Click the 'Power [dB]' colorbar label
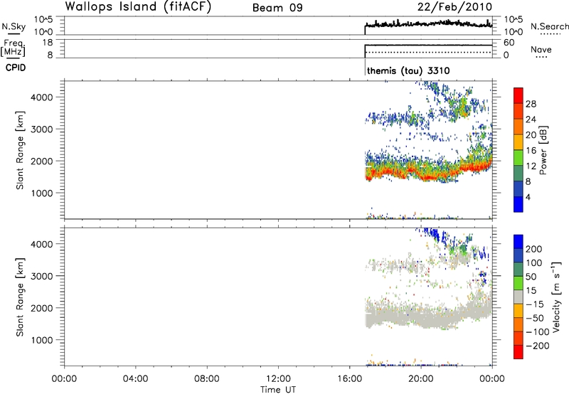Viewport: 569px width, 394px height. pos(543,150)
